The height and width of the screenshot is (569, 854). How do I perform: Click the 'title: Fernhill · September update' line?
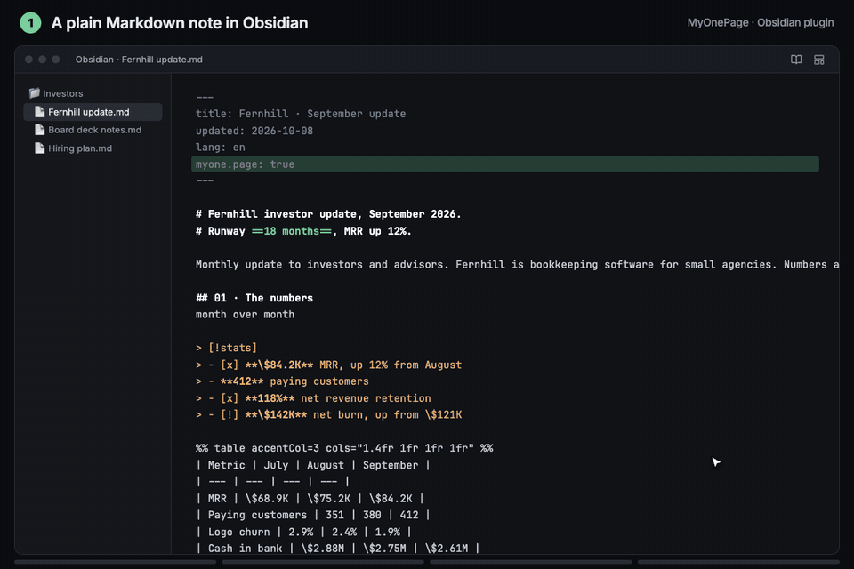click(x=301, y=114)
